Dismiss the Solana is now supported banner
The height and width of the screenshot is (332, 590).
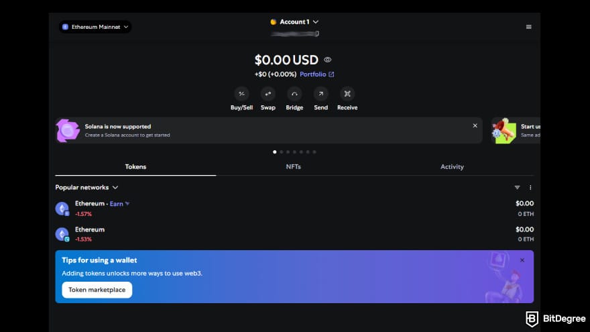point(475,125)
